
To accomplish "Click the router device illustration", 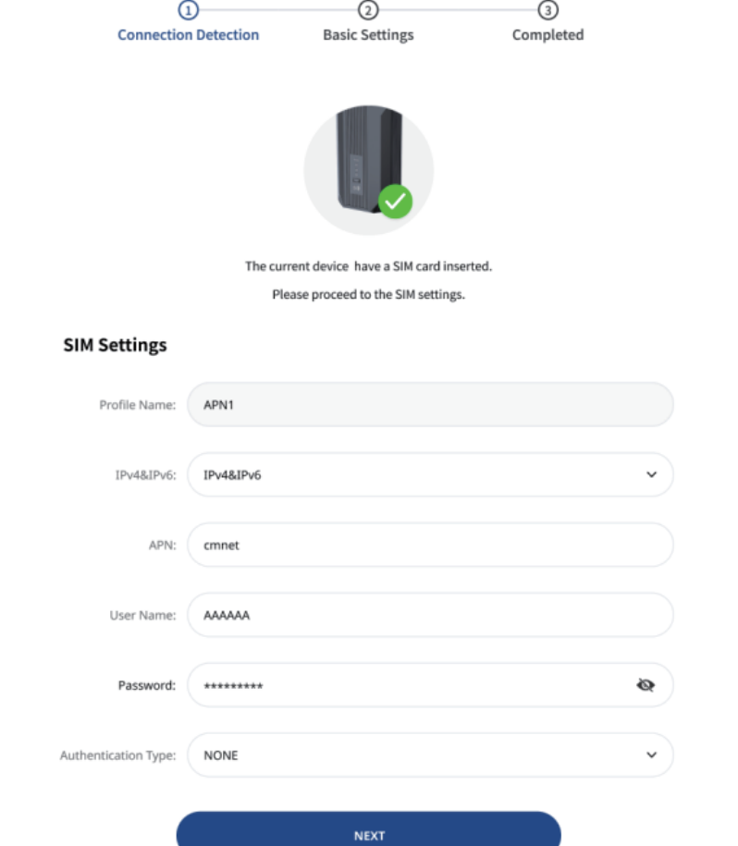I will (x=359, y=163).
